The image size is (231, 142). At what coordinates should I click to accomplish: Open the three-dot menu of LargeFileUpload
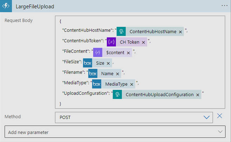pos(225,6)
